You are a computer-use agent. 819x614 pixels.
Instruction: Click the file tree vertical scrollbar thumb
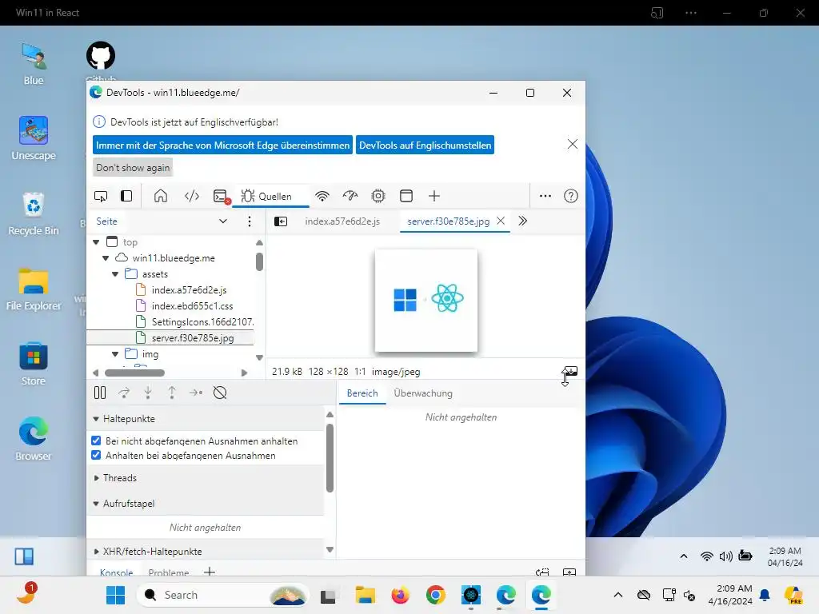259,261
